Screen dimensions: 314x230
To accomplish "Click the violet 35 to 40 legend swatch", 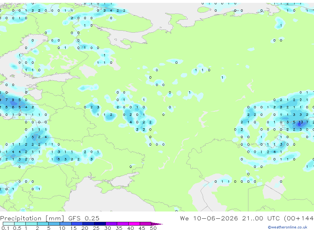I will coord(123,224).
